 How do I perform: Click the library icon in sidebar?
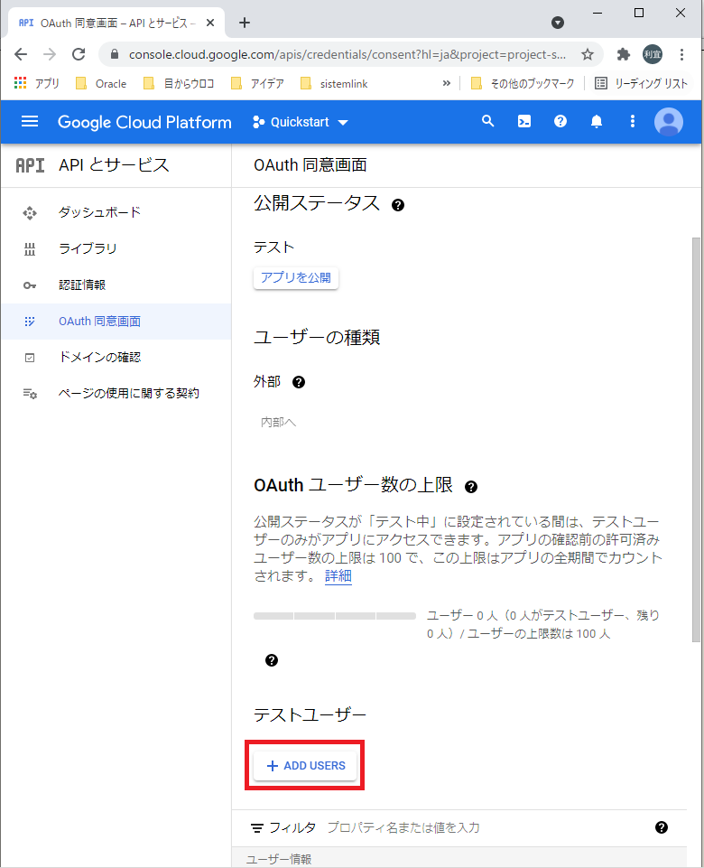point(30,249)
